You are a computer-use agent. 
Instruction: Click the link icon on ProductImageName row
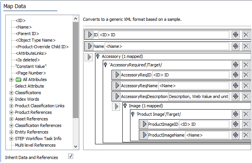(235, 135)
